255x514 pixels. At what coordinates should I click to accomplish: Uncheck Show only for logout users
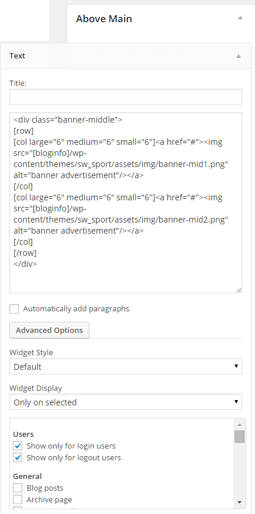click(18, 457)
